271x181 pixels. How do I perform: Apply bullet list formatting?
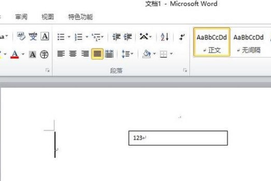(61, 37)
